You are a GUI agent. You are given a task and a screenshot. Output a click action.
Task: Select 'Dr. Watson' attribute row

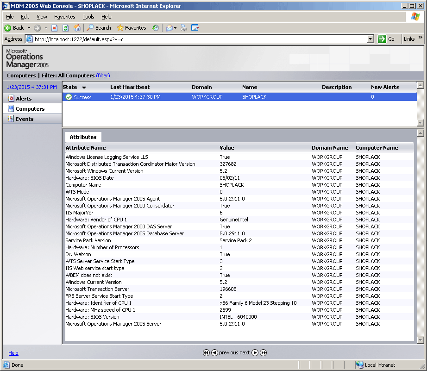pos(239,254)
